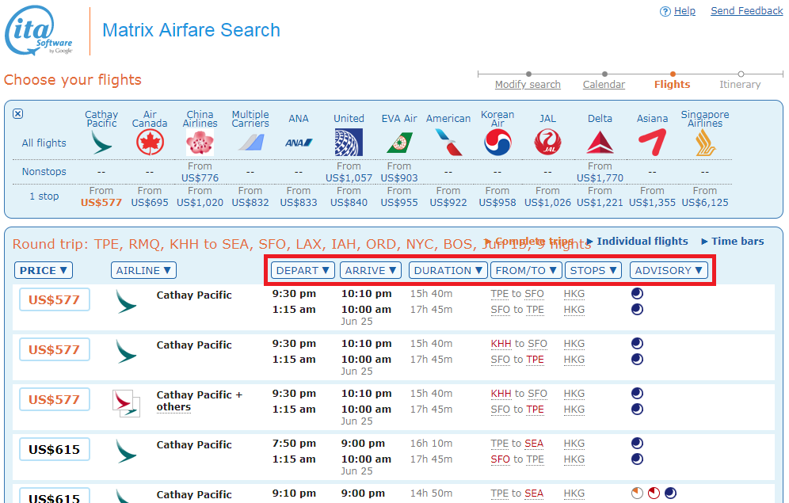This screenshot has height=503, width=789.
Task: Select US$577 Cathay Pacific + others fare
Action: [x=55, y=399]
